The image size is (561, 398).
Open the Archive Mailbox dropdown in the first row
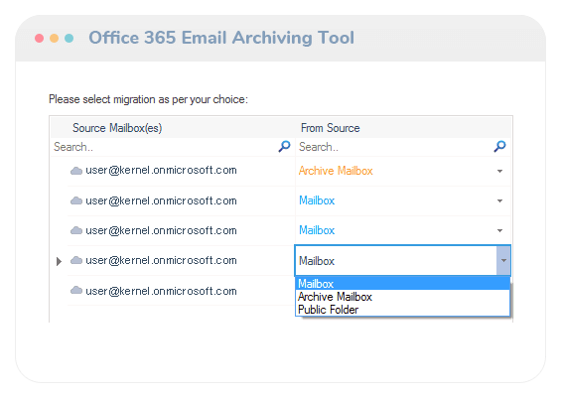[x=499, y=172]
